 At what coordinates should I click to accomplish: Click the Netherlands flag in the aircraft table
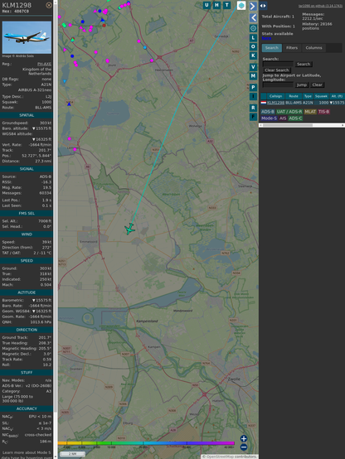click(264, 103)
